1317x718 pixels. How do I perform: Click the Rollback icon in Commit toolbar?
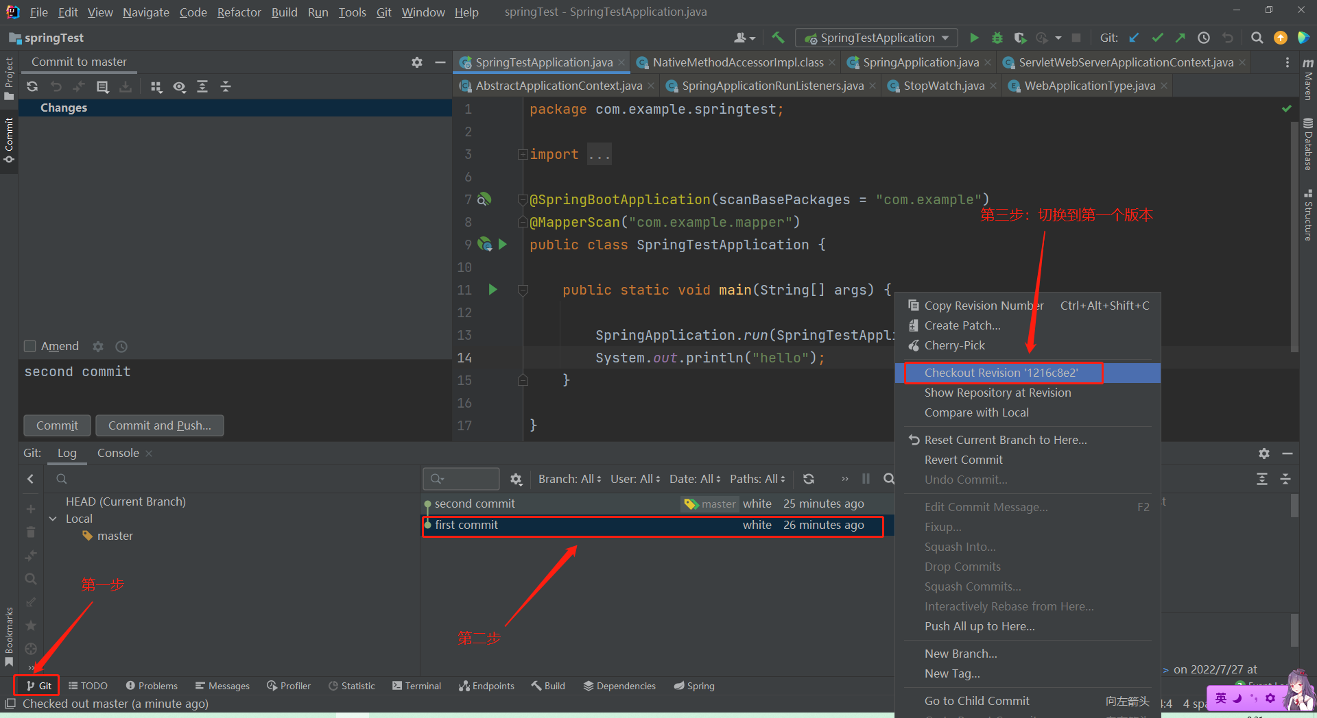(x=56, y=86)
